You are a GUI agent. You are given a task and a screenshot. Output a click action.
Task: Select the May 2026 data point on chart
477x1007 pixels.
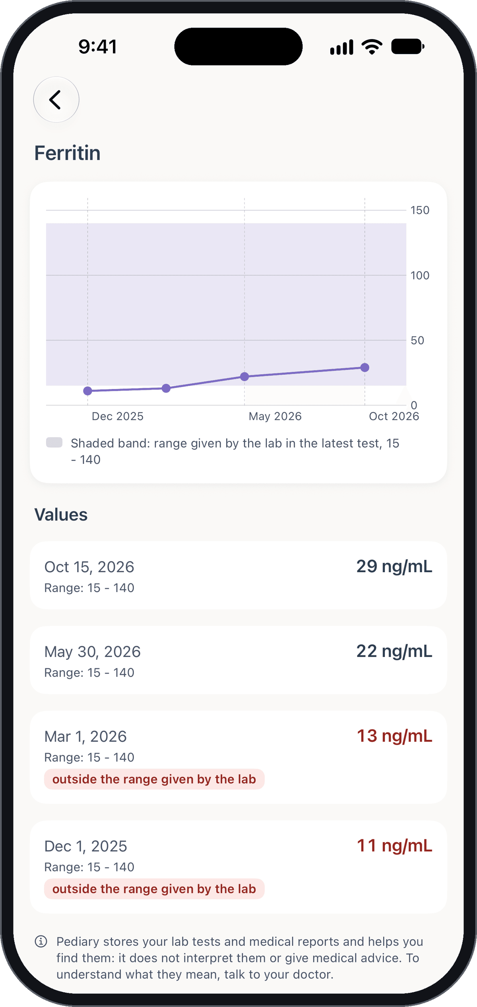pyautogui.click(x=244, y=376)
